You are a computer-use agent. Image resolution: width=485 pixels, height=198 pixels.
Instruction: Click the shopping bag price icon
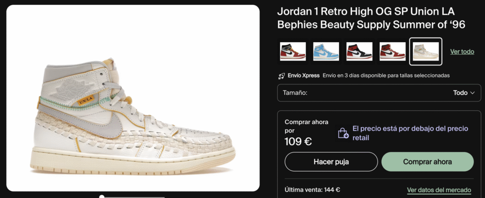tap(343, 133)
